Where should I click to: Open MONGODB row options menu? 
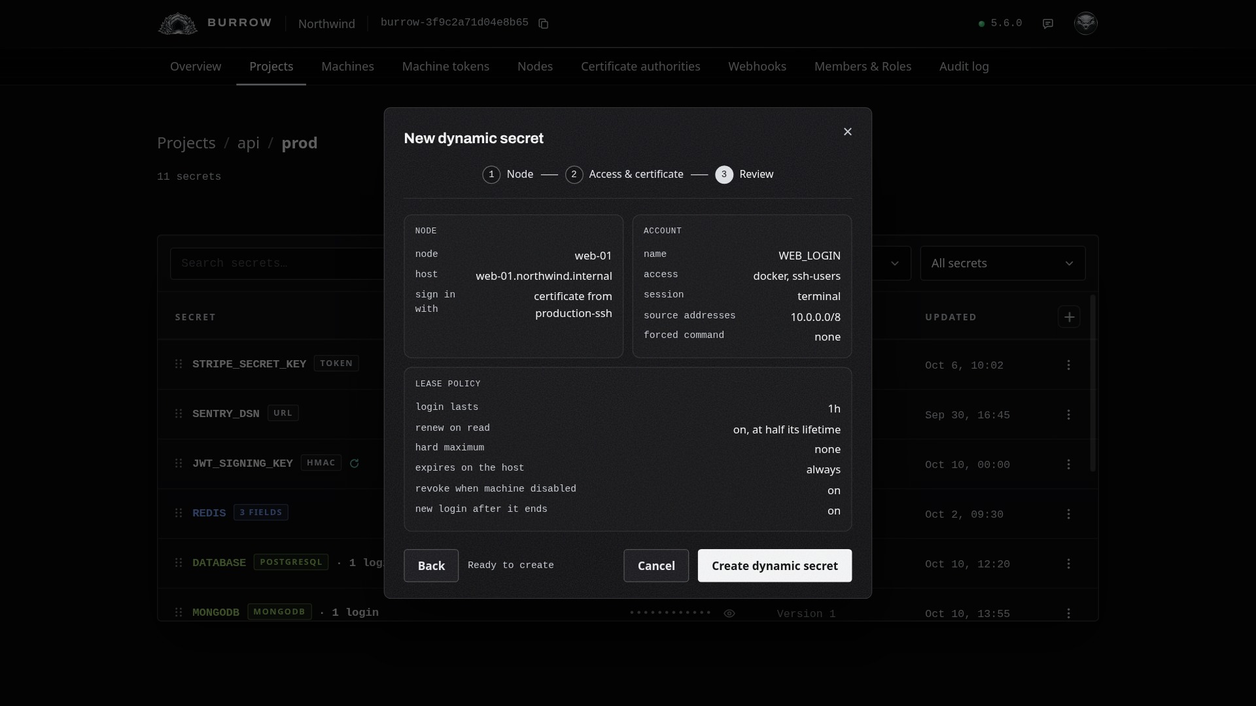pyautogui.click(x=1068, y=613)
